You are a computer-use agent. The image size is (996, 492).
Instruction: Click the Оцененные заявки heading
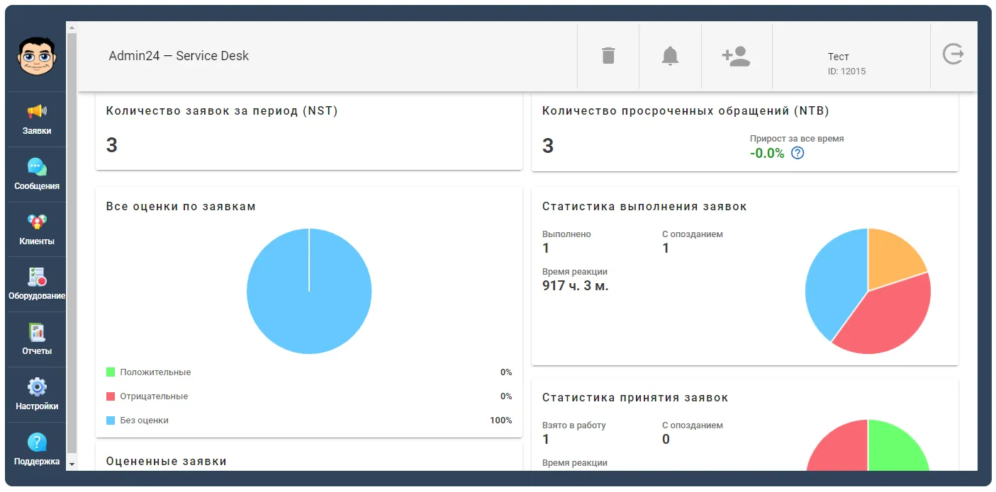[167, 462]
